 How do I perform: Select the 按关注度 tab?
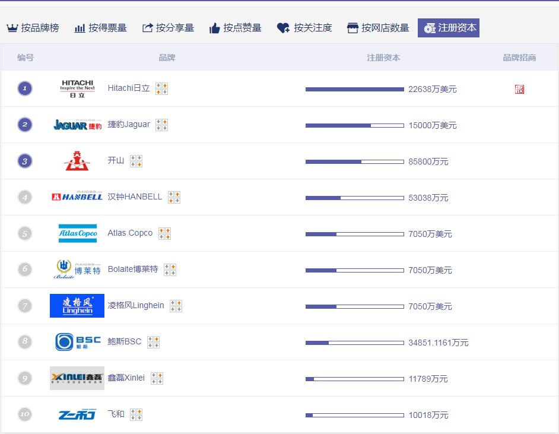pos(304,28)
